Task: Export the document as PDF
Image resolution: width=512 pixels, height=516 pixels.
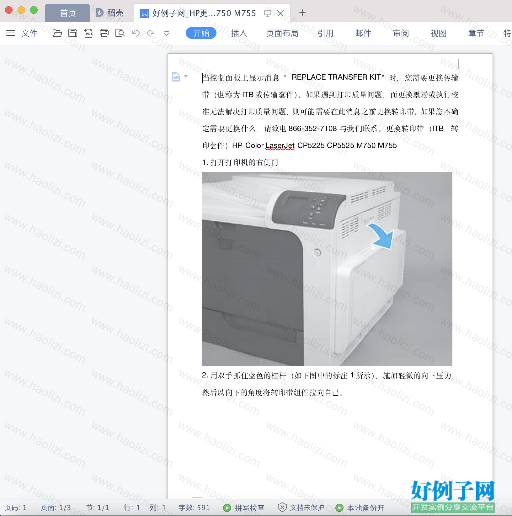Action: (89, 33)
